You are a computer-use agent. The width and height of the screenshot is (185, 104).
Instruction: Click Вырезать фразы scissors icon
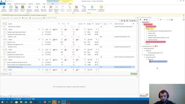point(57,7)
